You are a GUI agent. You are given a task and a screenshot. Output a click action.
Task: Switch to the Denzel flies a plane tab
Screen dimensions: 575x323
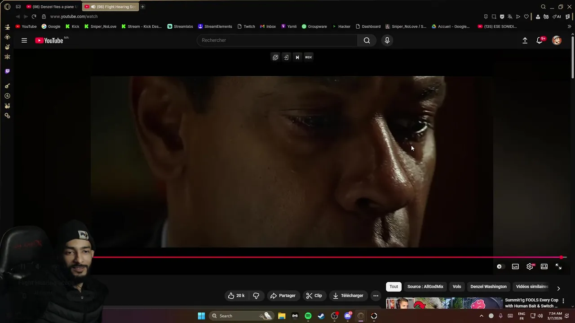pyautogui.click(x=52, y=7)
